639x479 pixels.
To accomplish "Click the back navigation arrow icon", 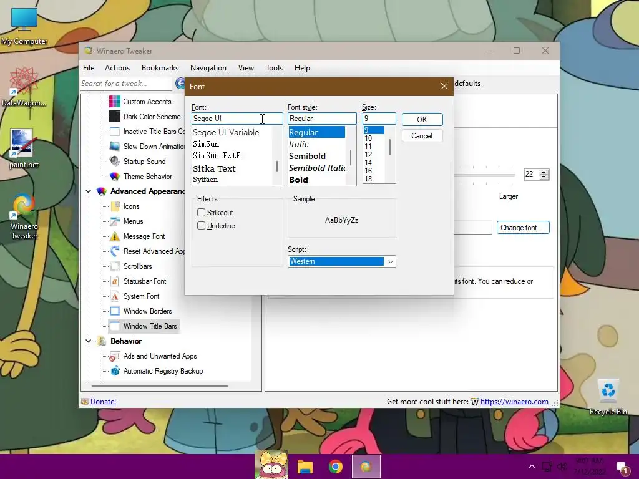I will tap(180, 84).
